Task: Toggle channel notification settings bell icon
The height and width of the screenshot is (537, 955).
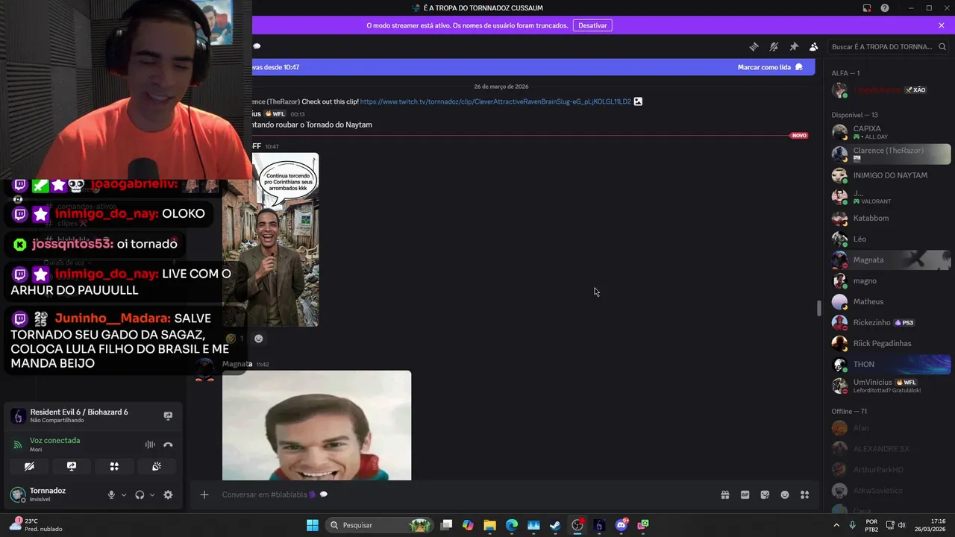Action: [x=774, y=46]
